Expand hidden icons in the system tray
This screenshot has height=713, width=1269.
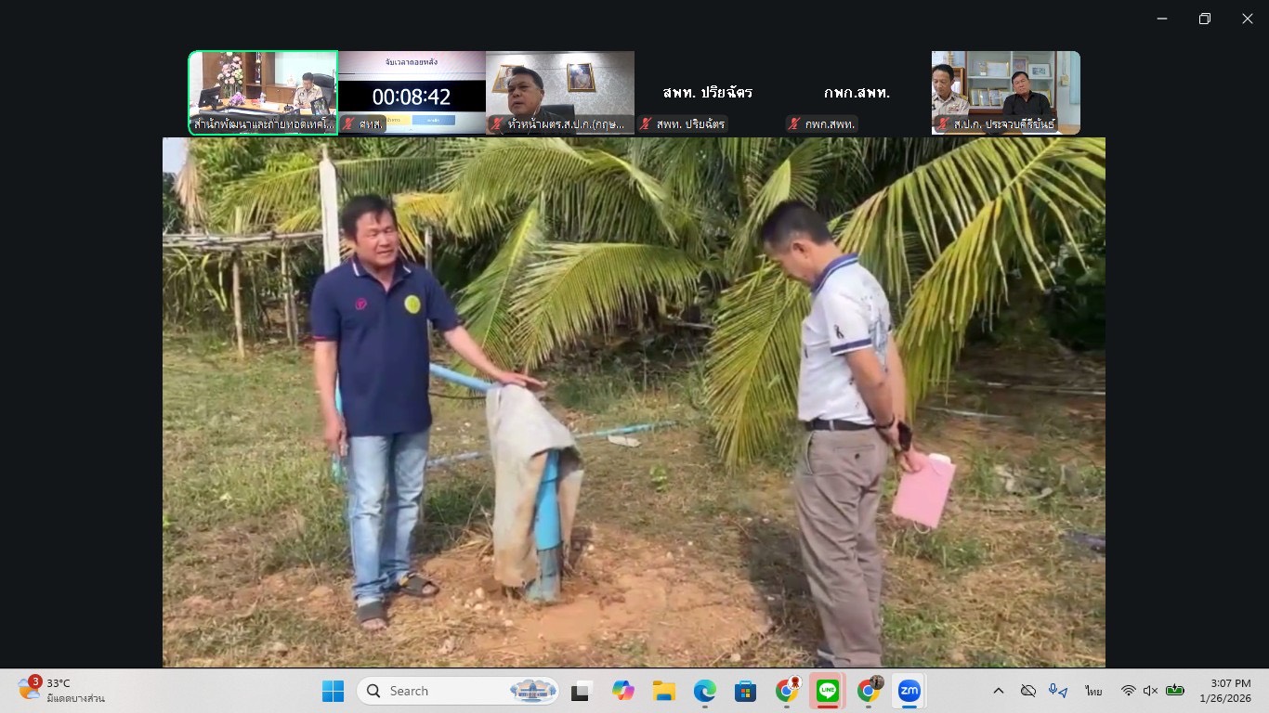click(x=998, y=691)
